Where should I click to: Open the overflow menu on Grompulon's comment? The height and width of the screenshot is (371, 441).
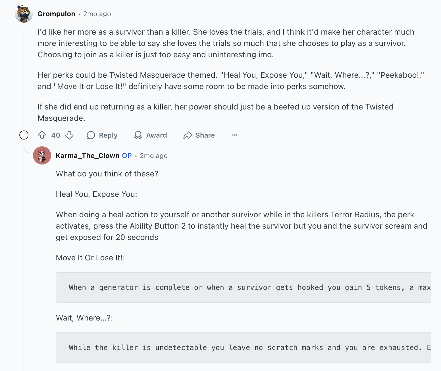(x=234, y=135)
